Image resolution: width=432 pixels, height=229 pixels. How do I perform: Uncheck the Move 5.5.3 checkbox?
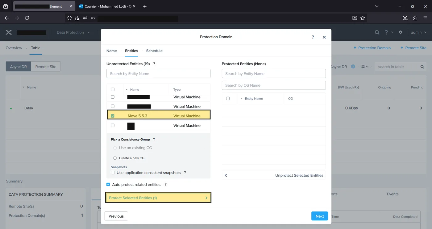pos(113,116)
